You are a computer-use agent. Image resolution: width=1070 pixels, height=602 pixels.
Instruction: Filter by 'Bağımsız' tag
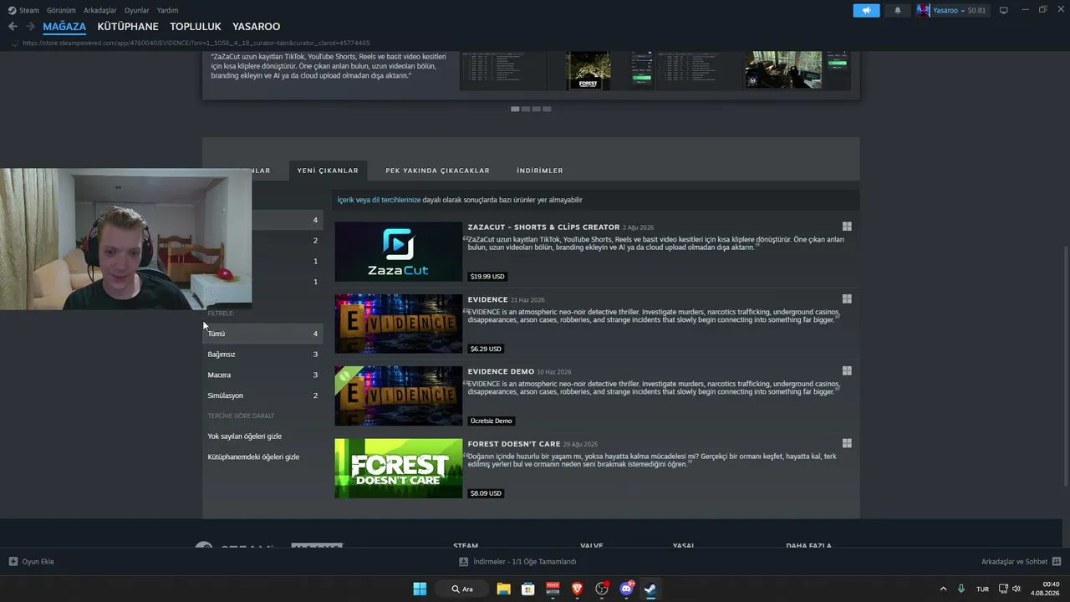click(x=262, y=355)
